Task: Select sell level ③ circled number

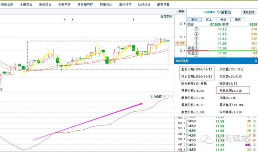Action: (x=196, y=39)
